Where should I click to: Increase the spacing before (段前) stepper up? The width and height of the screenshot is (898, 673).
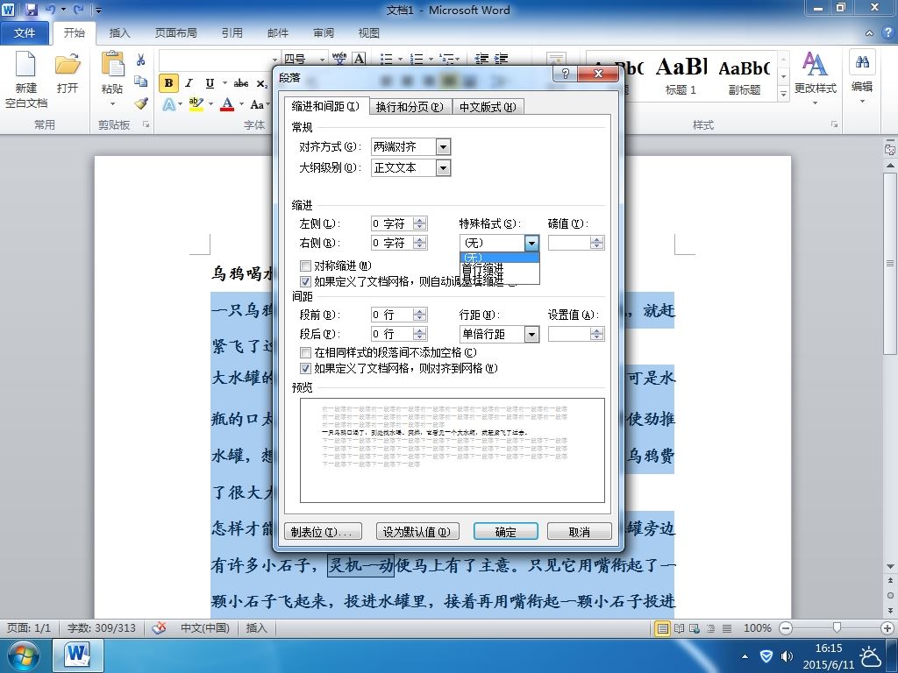tap(420, 311)
